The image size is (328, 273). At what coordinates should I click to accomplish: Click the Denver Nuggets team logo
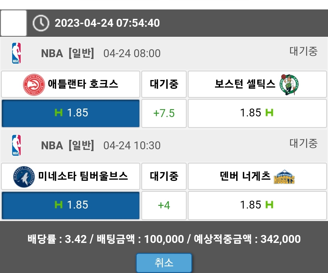pos(284,177)
